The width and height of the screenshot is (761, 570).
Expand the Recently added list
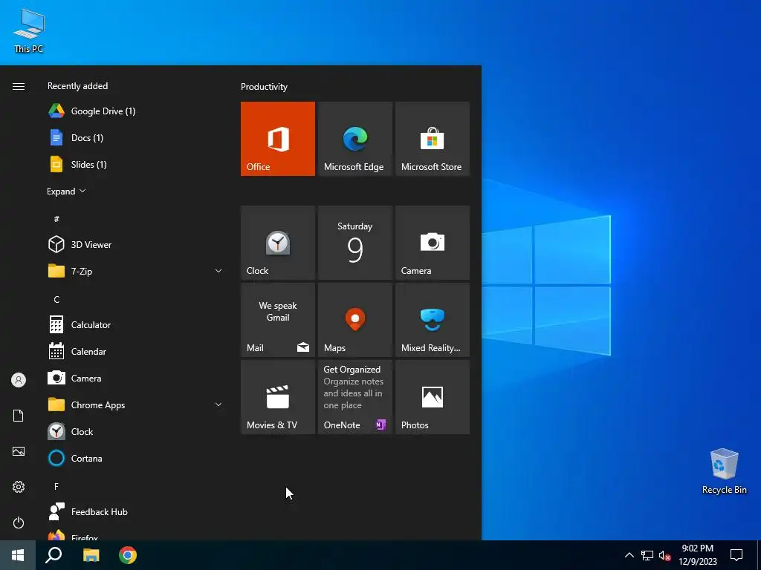pyautogui.click(x=66, y=191)
